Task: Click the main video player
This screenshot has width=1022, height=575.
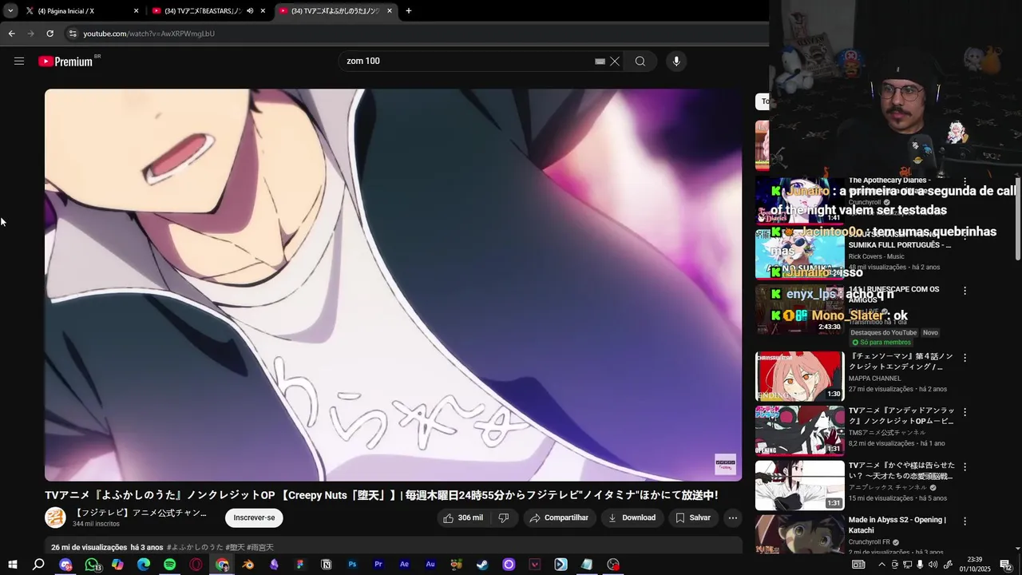Action: click(393, 285)
